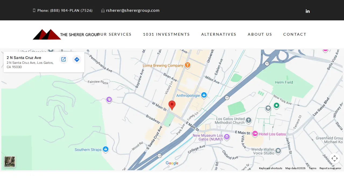Click the envelope icon beside email address
344x193 pixels.
tap(103, 10)
